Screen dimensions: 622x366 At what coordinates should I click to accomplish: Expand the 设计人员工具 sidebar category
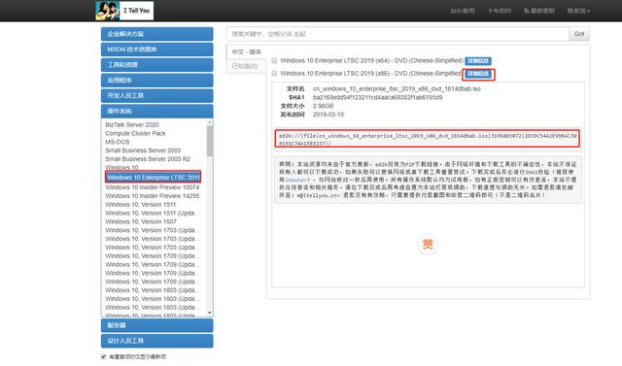pyautogui.click(x=156, y=341)
